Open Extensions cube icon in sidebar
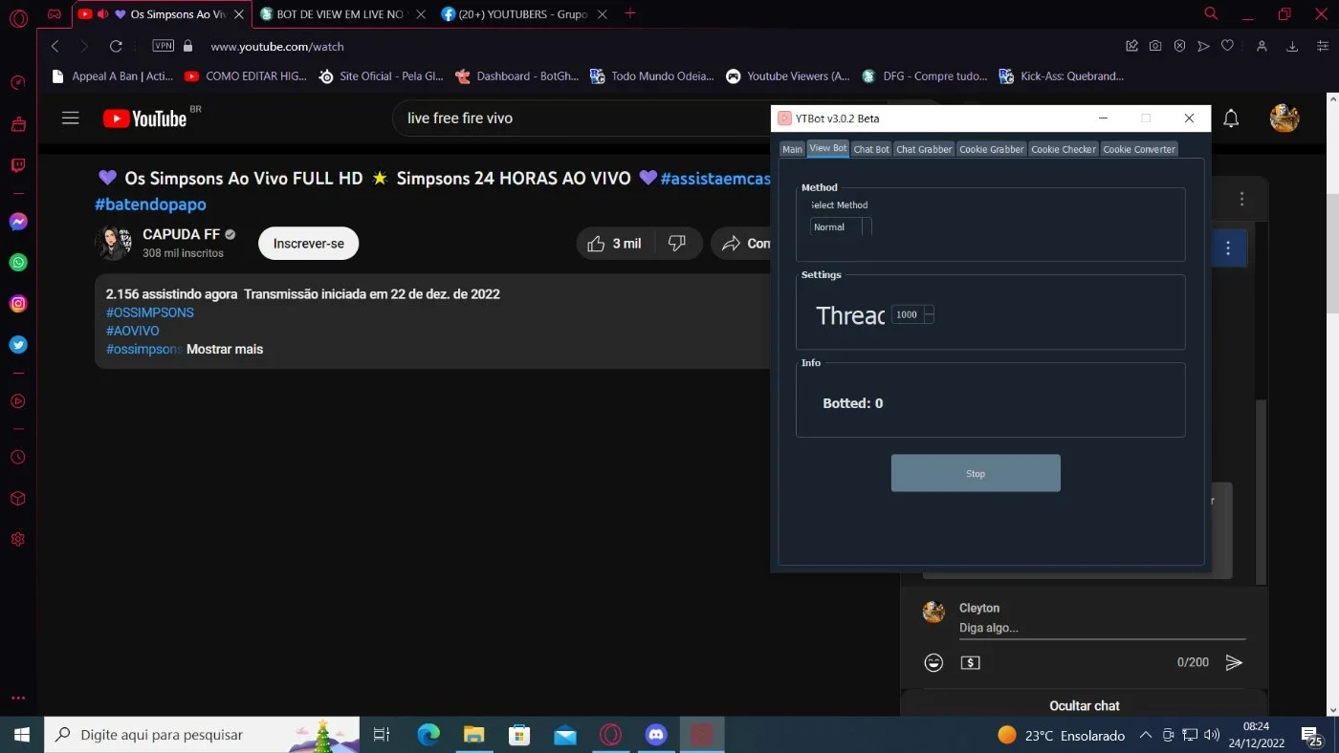Screen dimensions: 1339x753 pyautogui.click(x=18, y=499)
